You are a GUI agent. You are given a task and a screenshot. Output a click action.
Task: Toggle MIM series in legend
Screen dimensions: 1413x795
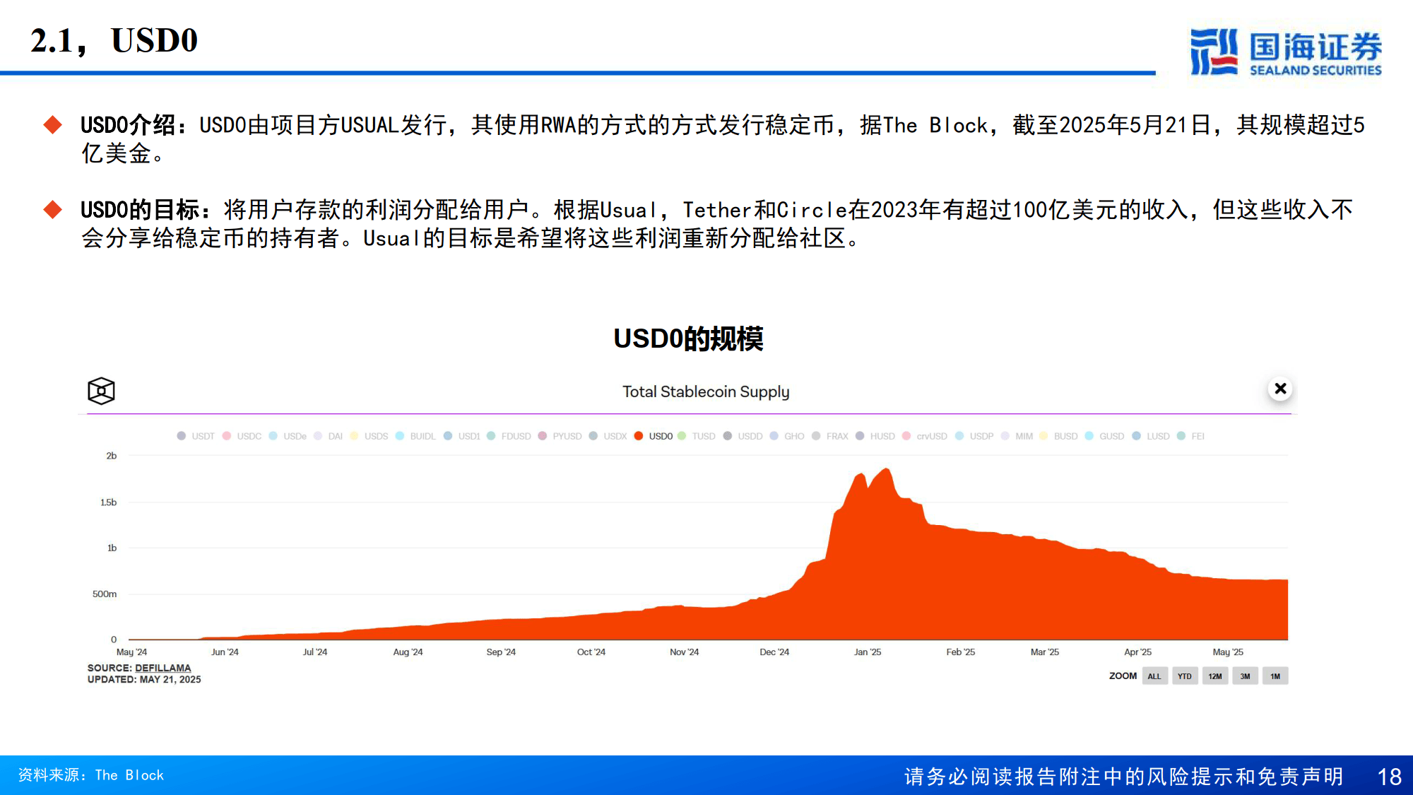click(x=1017, y=436)
